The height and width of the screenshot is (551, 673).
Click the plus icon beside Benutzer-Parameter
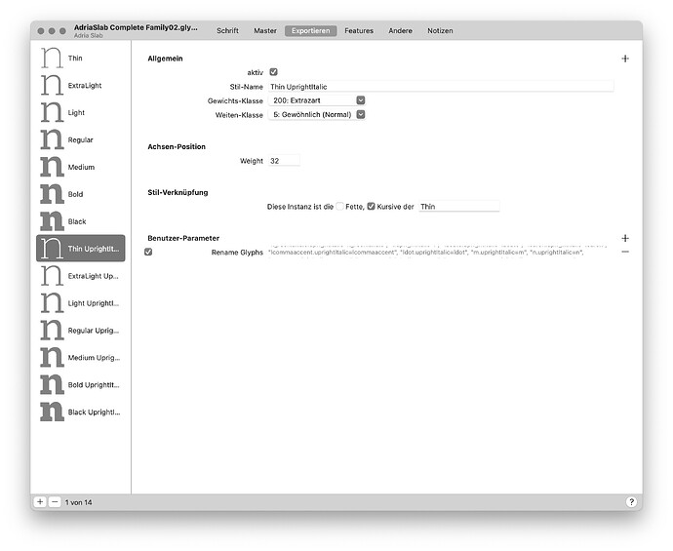[625, 238]
